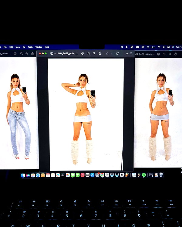
Task: Open the Edit menu
Action: pyautogui.click(x=11, y=47)
